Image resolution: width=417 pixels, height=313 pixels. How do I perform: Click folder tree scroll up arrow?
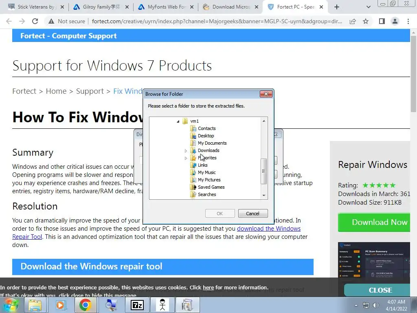264,121
